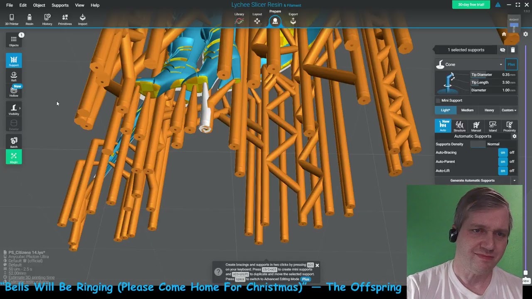Turn Auto-Lift off
The height and width of the screenshot is (299, 532).
[512, 171]
